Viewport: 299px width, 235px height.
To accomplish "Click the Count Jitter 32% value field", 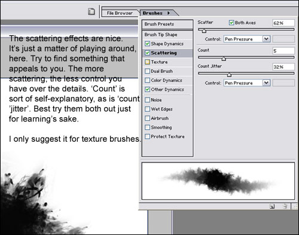I will pyautogui.click(x=283, y=67).
